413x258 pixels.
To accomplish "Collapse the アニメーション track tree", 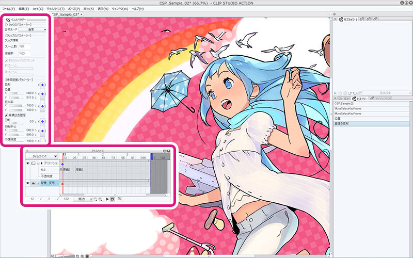I will click(x=38, y=164).
